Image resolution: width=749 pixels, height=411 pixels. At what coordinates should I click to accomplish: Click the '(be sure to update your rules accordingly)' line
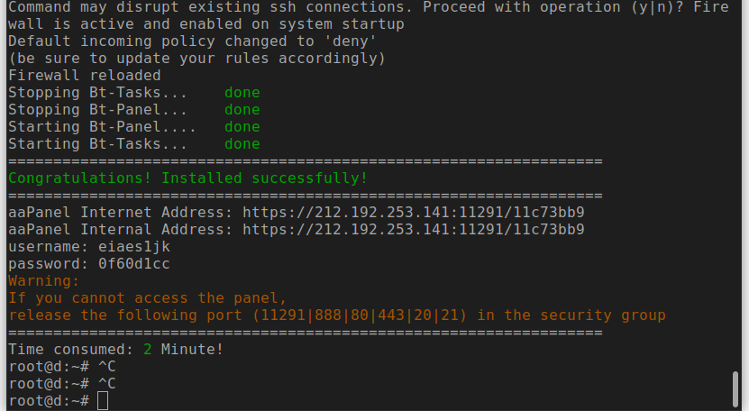(x=196, y=59)
